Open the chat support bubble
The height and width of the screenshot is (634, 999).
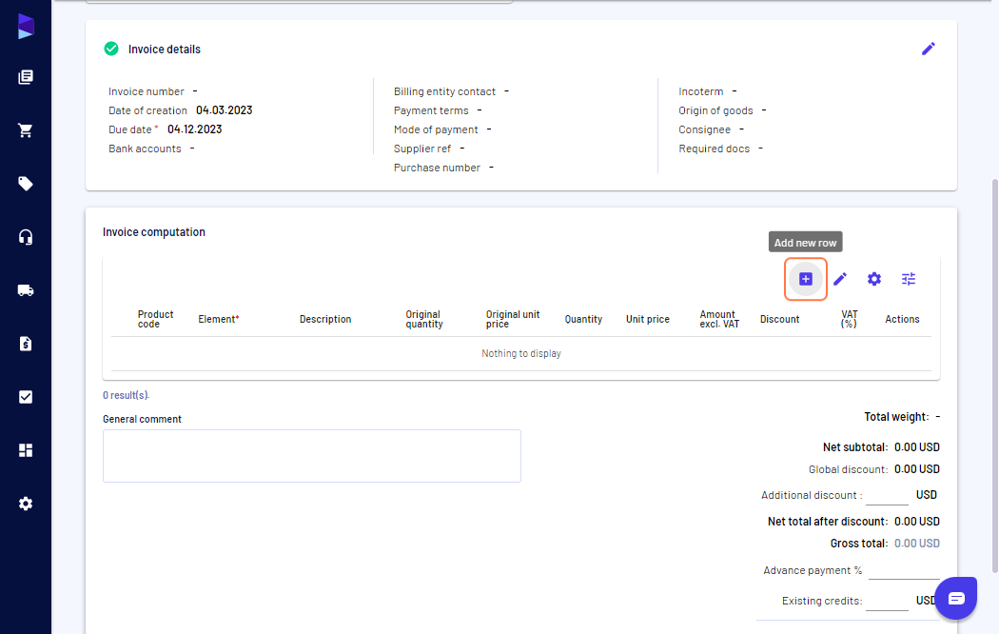tap(956, 598)
